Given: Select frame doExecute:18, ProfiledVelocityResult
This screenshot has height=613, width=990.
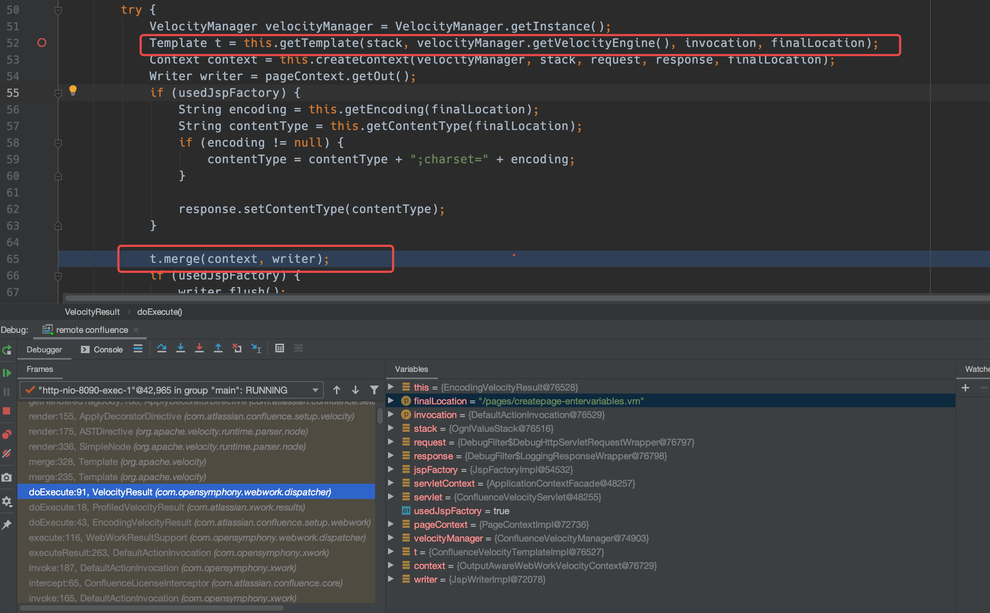Looking at the screenshot, I should (x=197, y=507).
